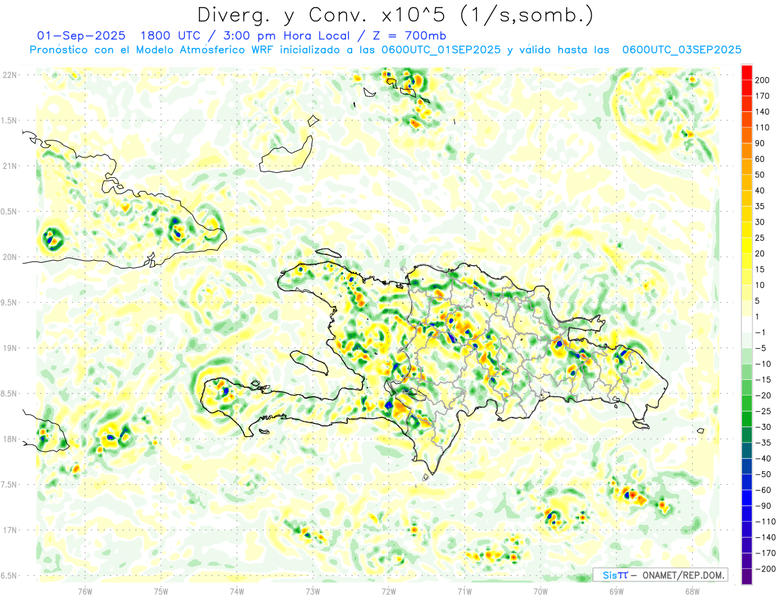Viewport: 777px width, 600px height.
Task: Click the '68W' longitude label
Action: pyautogui.click(x=692, y=592)
